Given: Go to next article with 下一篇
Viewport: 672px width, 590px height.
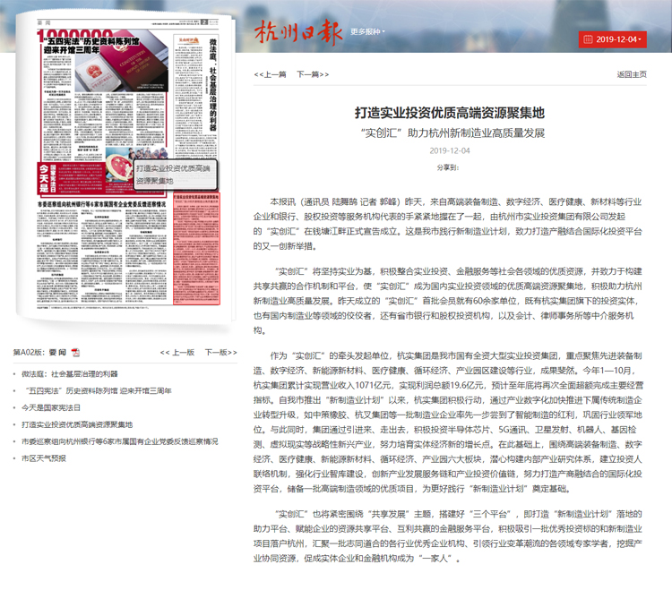Looking at the screenshot, I should click(x=311, y=75).
